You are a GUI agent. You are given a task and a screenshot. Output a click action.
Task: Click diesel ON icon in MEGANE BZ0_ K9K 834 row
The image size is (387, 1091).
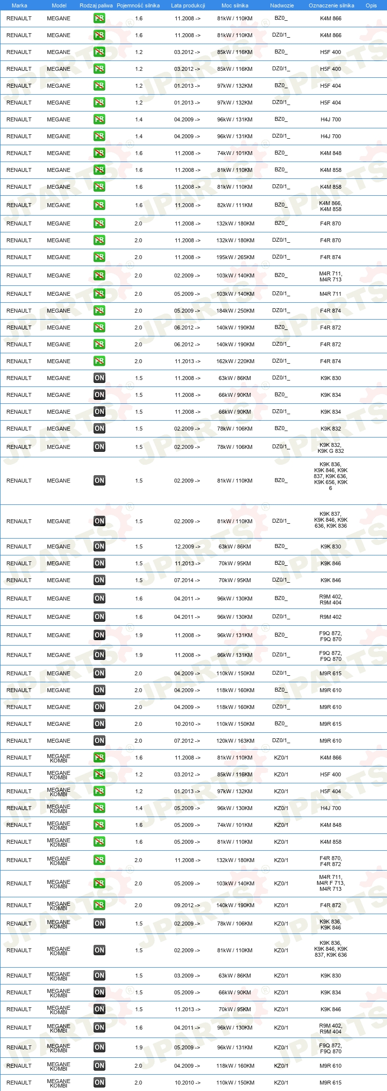pyautogui.click(x=99, y=395)
